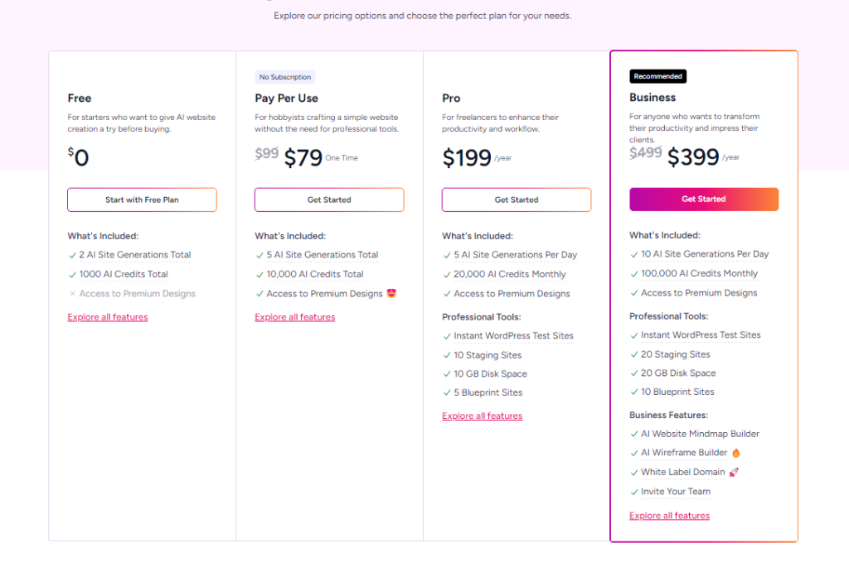
Task: Click Get Started under Pay Per Use
Action: [x=329, y=200]
